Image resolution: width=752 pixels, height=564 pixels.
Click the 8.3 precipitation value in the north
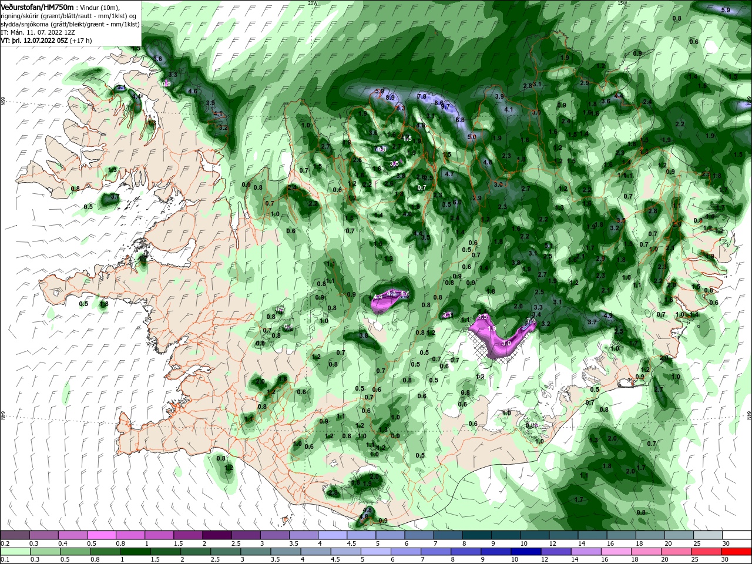click(x=401, y=108)
